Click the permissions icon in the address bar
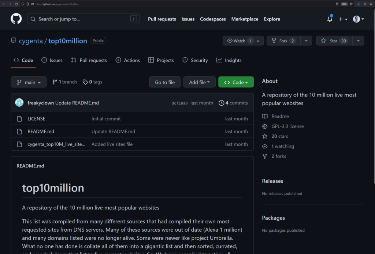The image size is (375, 254). point(33,4)
